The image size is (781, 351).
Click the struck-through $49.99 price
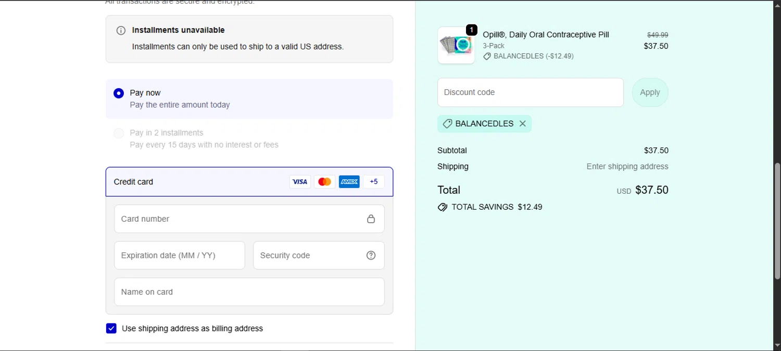tap(658, 35)
